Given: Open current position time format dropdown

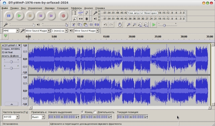Looking at the screenshot, I should point(147,117).
